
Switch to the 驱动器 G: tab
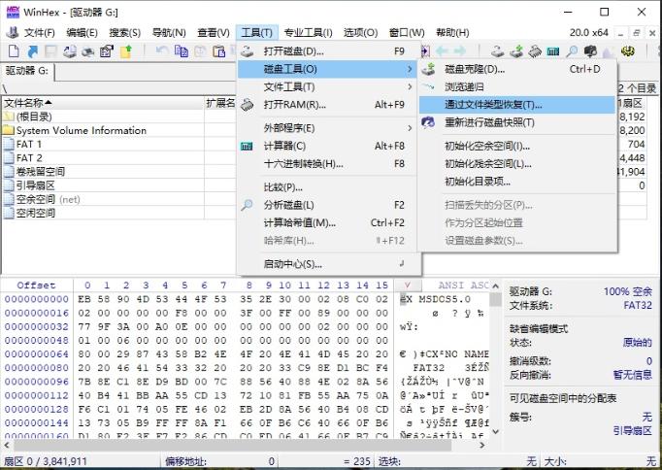27,71
